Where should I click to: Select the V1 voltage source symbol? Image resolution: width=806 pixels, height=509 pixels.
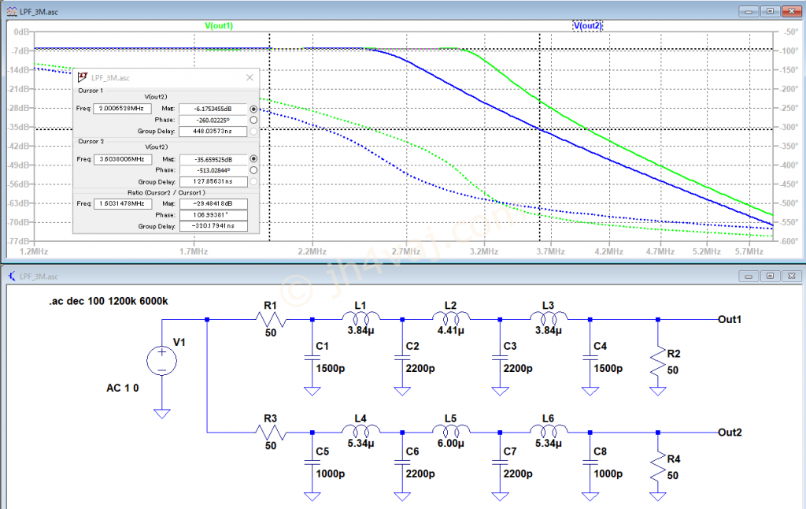pos(162,360)
